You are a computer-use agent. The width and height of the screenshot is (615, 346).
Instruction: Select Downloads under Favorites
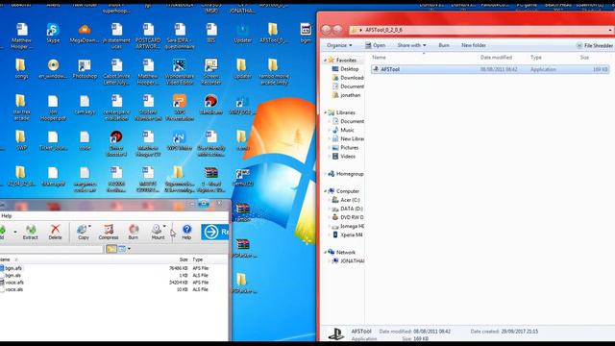[348, 78]
